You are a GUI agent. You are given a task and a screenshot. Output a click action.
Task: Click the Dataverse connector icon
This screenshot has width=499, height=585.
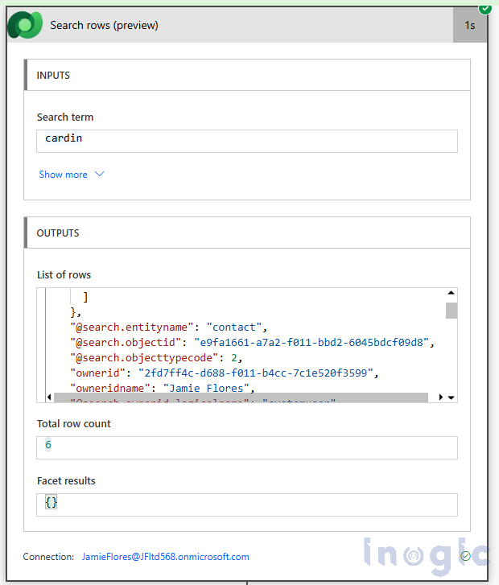point(24,25)
